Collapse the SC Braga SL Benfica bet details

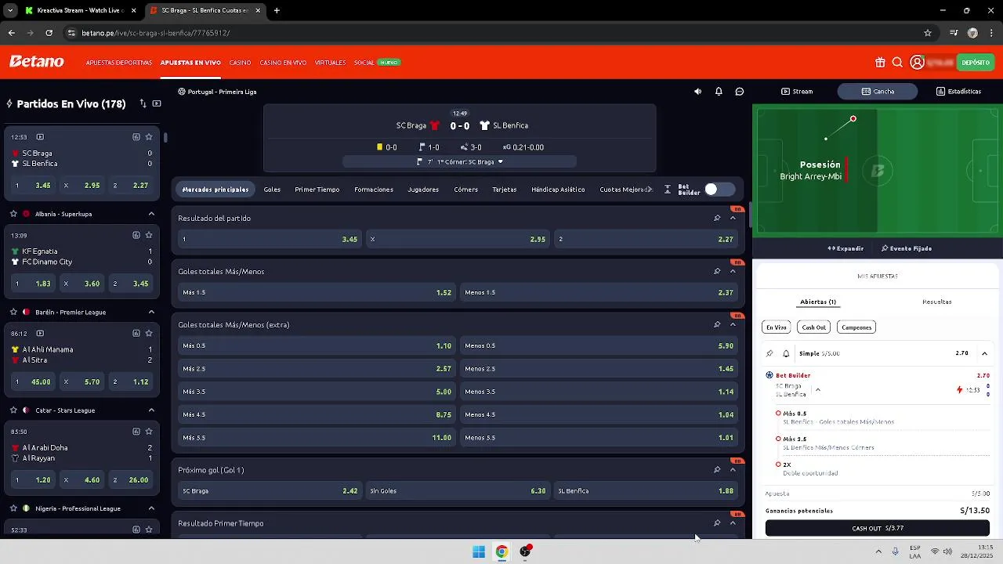pos(817,389)
